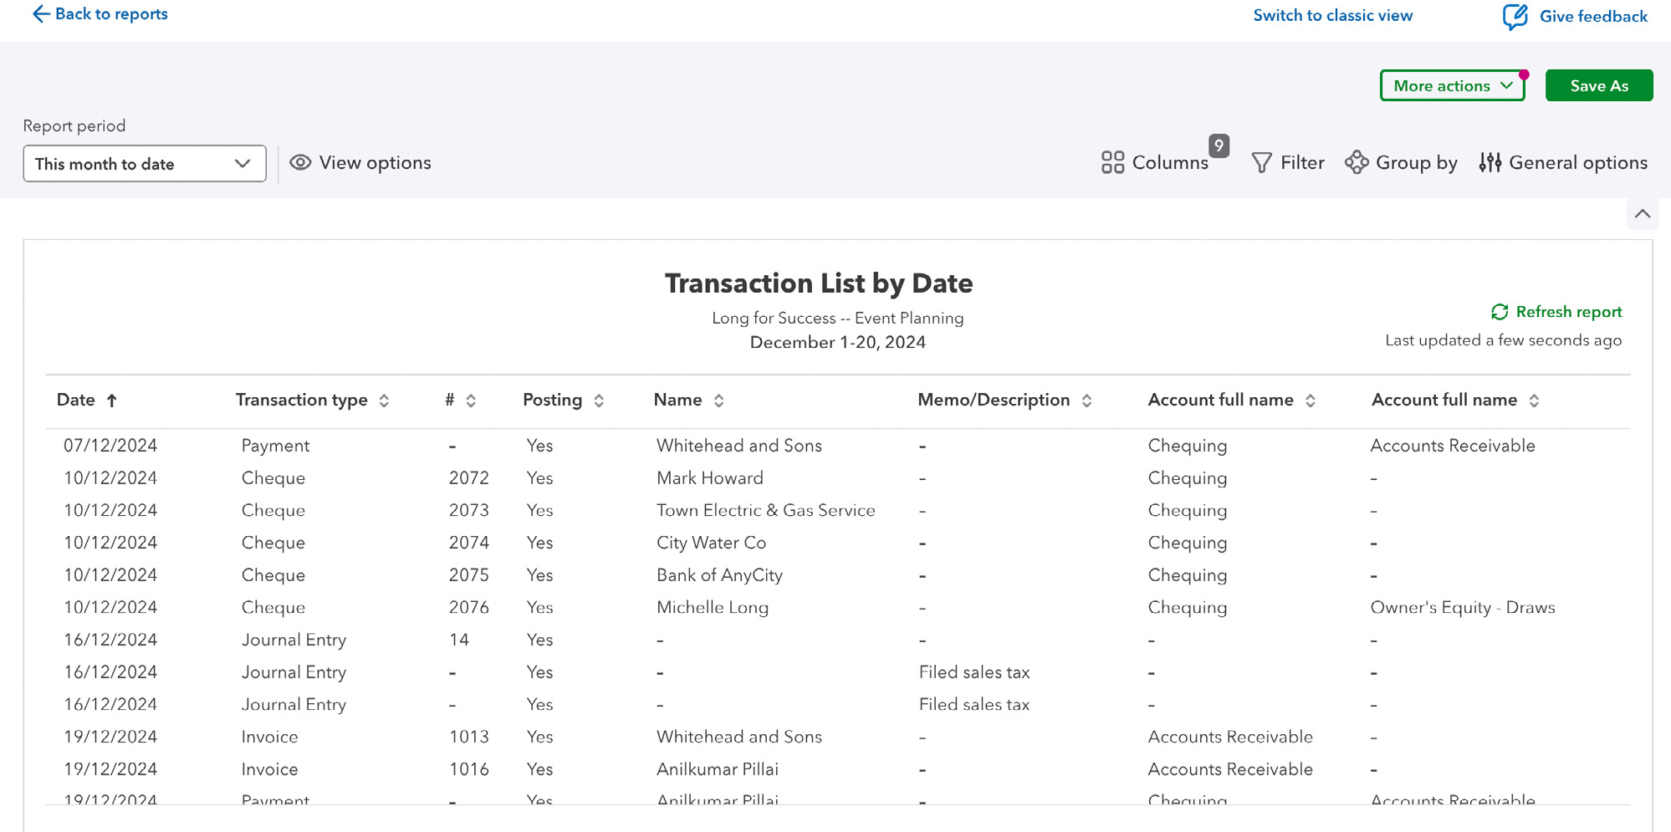Viewport: 1671px width, 832px height.
Task: Sort by Memo/Description column arrows
Action: [1086, 401]
